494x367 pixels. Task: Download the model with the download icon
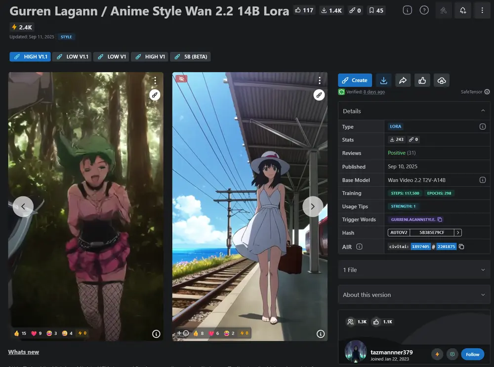(x=383, y=80)
